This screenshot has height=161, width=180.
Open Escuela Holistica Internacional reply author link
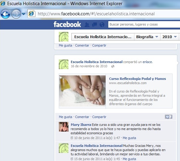pos(97,146)
